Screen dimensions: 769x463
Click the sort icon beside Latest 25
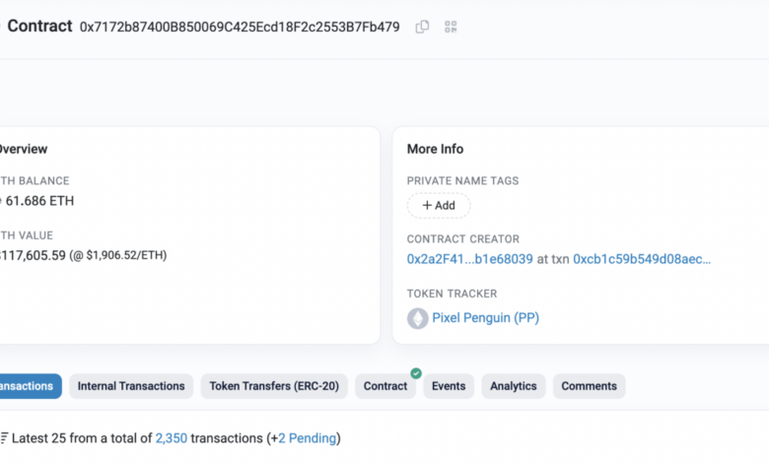click(5, 438)
